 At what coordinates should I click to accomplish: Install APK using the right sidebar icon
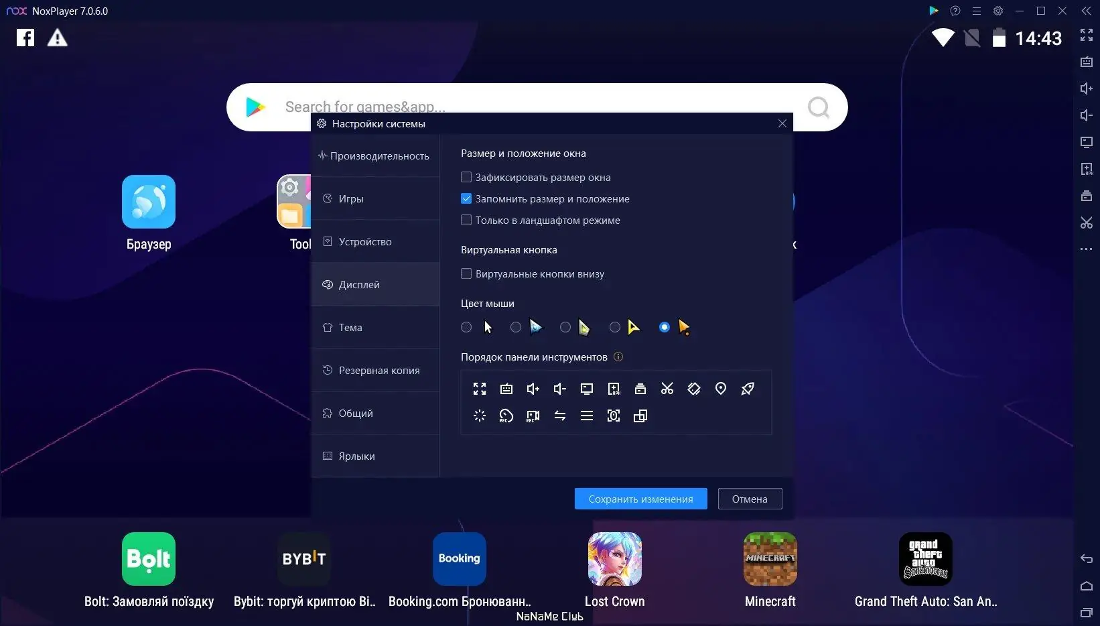tap(1087, 169)
